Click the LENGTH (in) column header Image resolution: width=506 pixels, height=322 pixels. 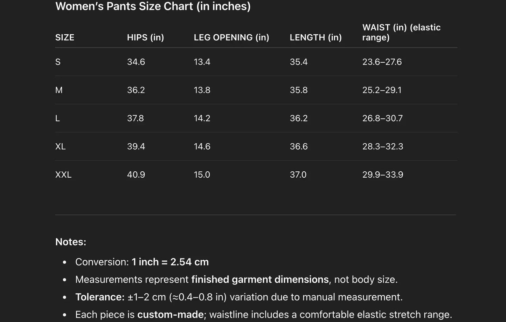click(x=316, y=37)
